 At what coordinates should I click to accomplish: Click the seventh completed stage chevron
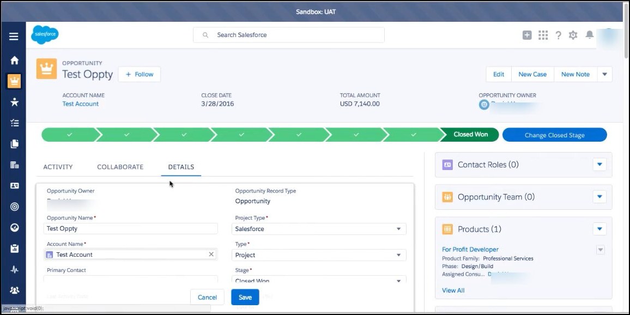(x=413, y=135)
